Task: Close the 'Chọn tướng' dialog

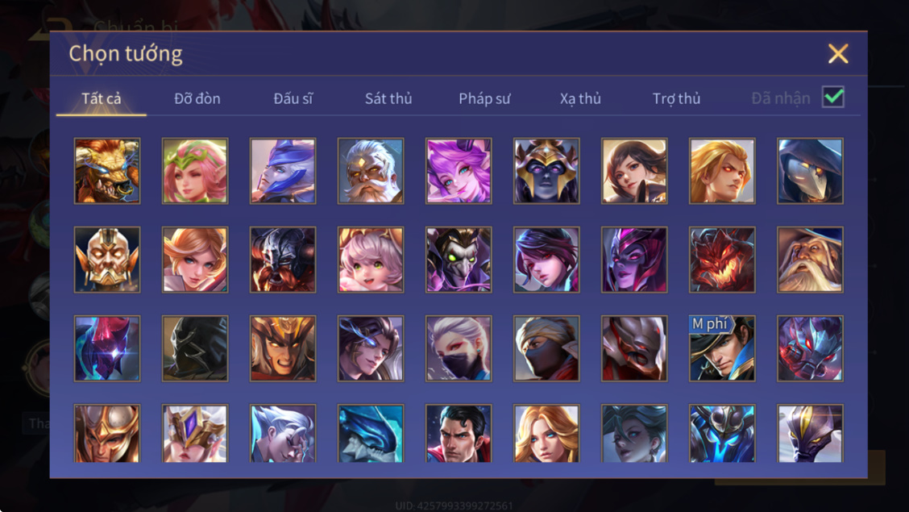Action: [838, 53]
